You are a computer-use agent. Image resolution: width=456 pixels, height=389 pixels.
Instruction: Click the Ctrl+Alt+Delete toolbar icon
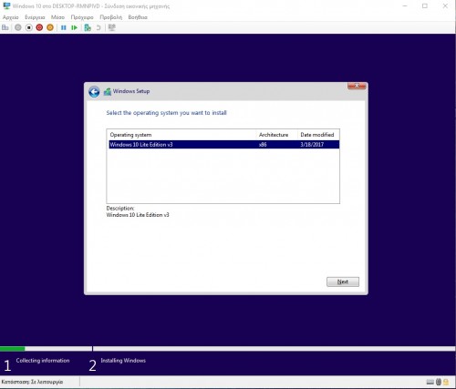pos(5,27)
